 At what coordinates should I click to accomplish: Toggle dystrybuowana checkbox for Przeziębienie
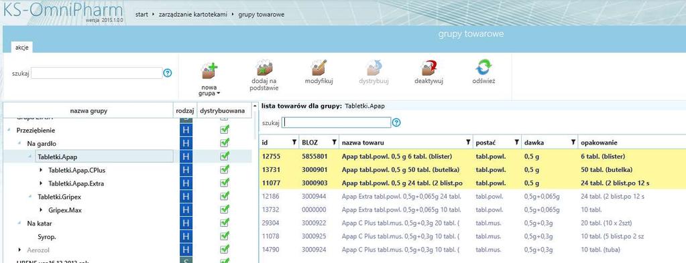[x=225, y=130]
